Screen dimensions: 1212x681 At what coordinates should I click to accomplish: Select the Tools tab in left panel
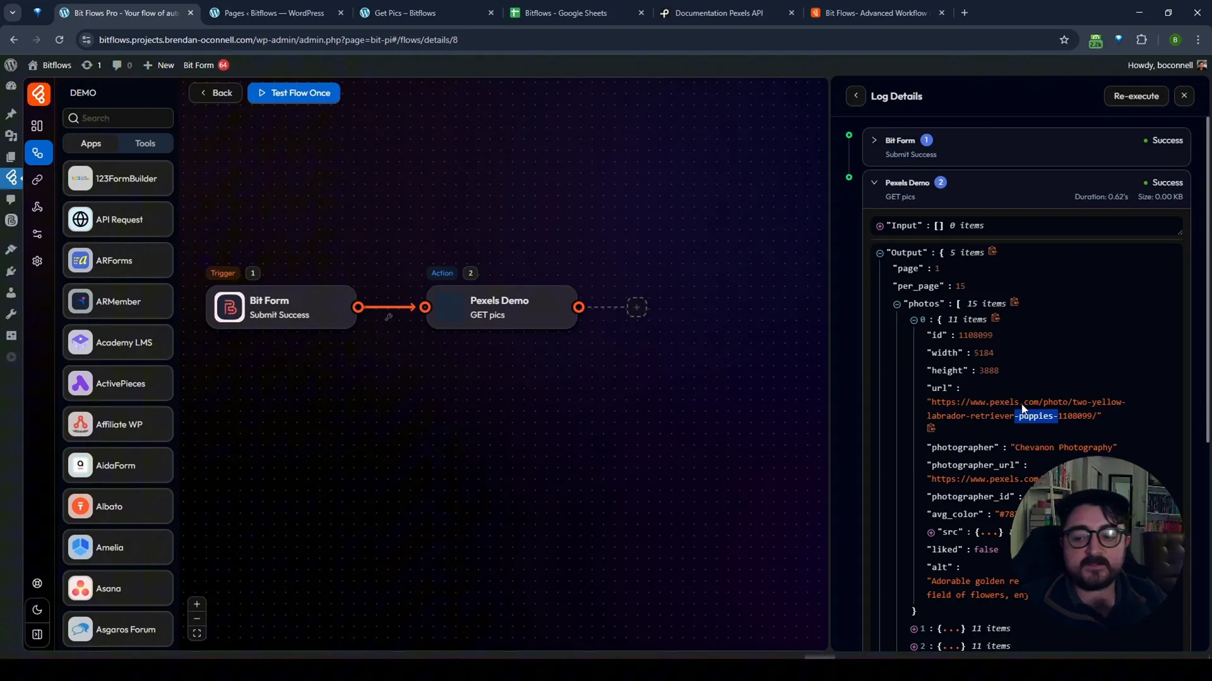pos(145,143)
